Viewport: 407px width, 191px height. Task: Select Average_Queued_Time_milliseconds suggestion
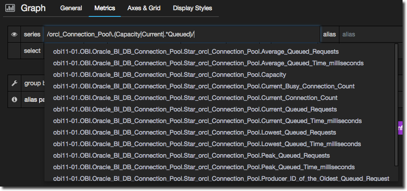[x=208, y=63]
